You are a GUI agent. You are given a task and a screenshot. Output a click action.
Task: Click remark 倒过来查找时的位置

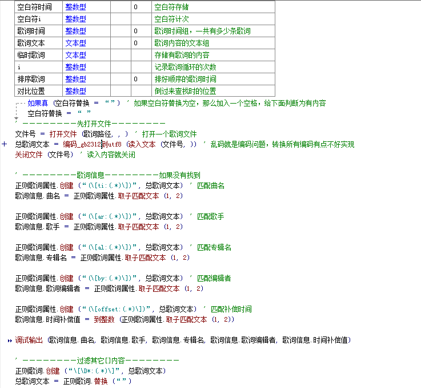tap(185, 91)
